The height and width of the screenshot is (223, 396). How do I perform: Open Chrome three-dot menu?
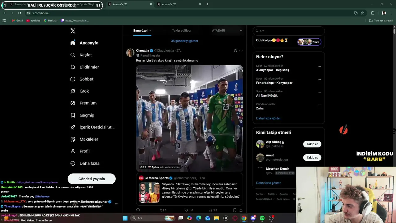coord(391,13)
